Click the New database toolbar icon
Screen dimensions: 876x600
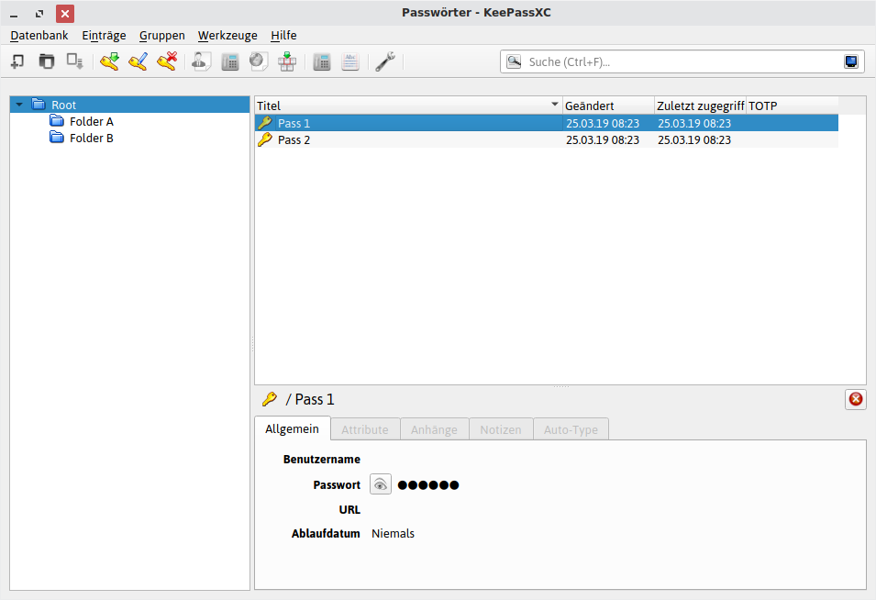pos(17,61)
